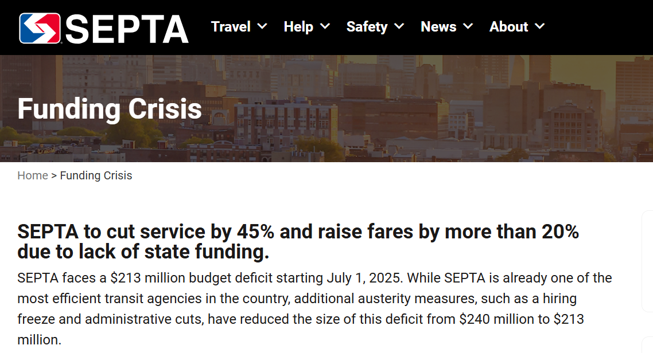Click the partially visible card at right edge
Viewport: 653px width, 353px height.
[x=647, y=261]
